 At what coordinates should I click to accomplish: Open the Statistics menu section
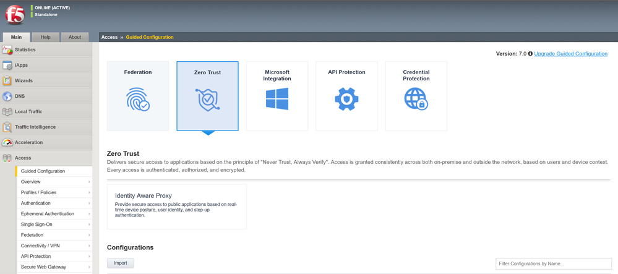click(46, 49)
